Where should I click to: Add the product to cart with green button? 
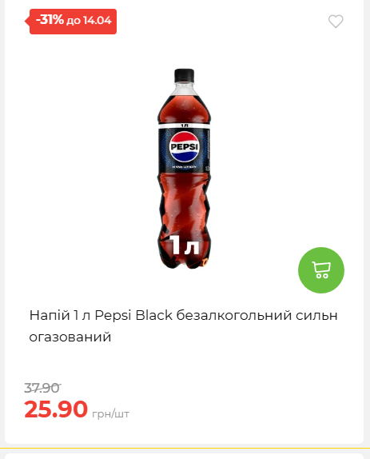tap(321, 270)
